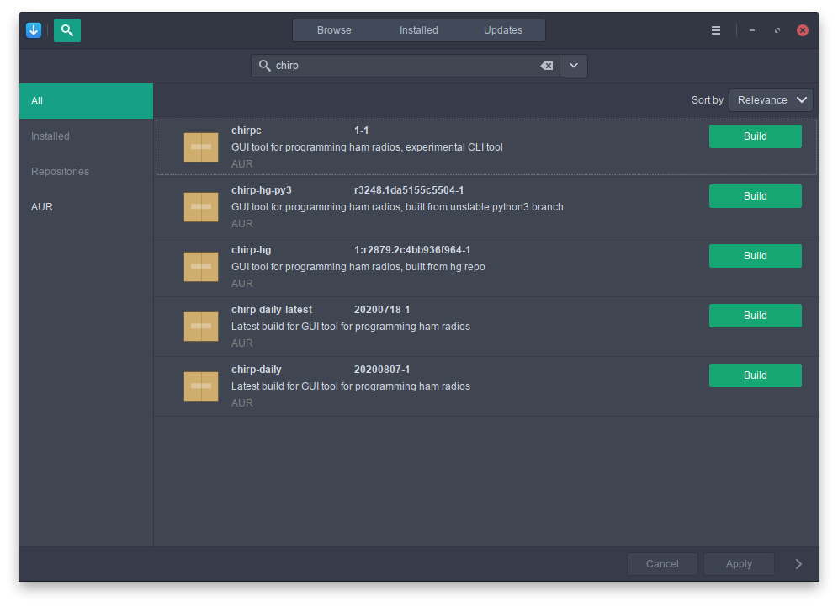This screenshot has width=838, height=607.
Task: Open the Sort by Relevance dropdown
Action: point(771,100)
